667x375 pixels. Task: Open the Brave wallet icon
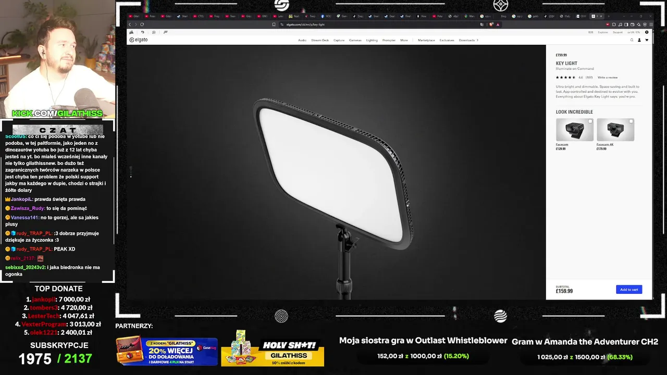pyautogui.click(x=632, y=24)
